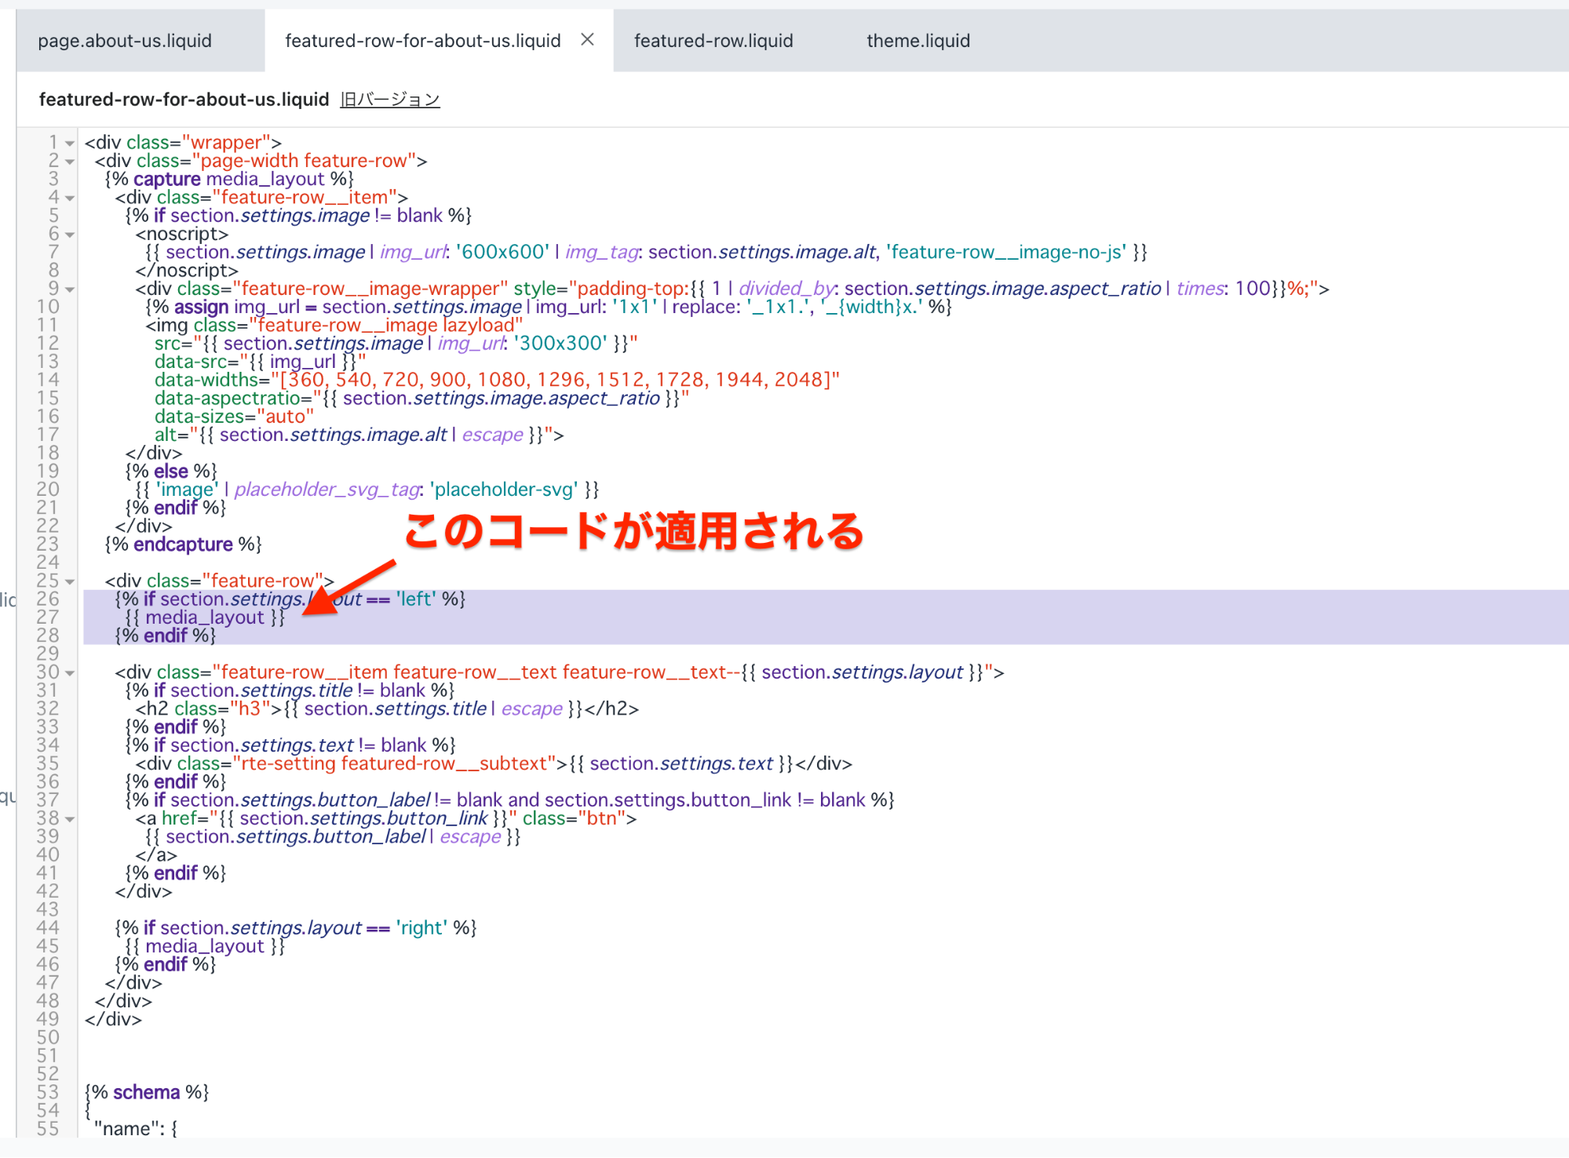
Task: Switch to the page.about-us.liquid tab
Action: point(125,41)
